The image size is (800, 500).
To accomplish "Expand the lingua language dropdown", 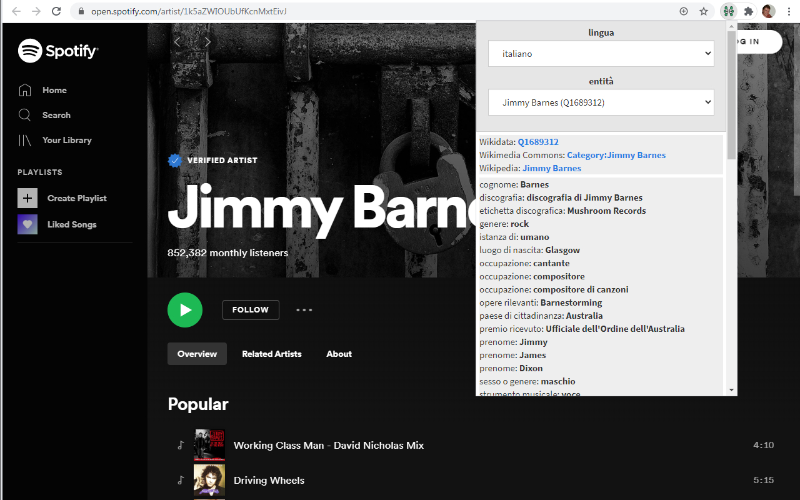I will click(601, 54).
